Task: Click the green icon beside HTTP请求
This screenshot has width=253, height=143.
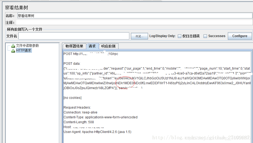Action: point(13,51)
